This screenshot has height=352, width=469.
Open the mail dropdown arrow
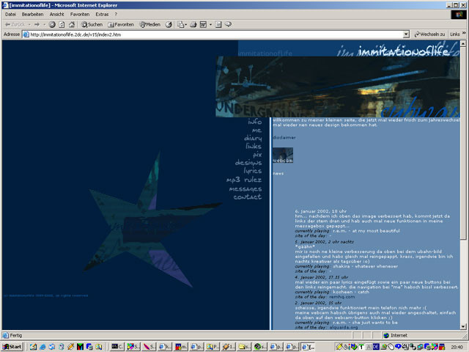[x=185, y=24]
